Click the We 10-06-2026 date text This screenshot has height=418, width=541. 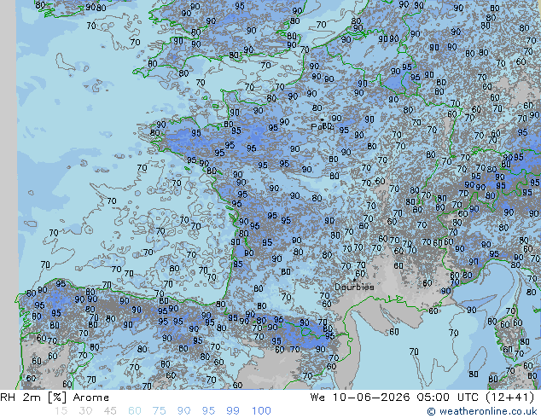(360, 398)
